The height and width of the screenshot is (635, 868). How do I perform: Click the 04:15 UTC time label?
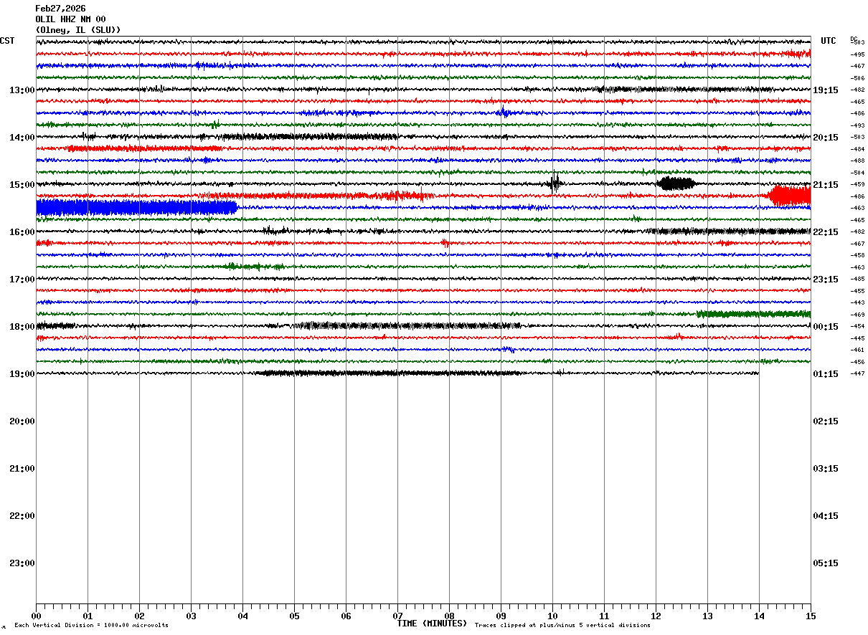click(x=826, y=516)
